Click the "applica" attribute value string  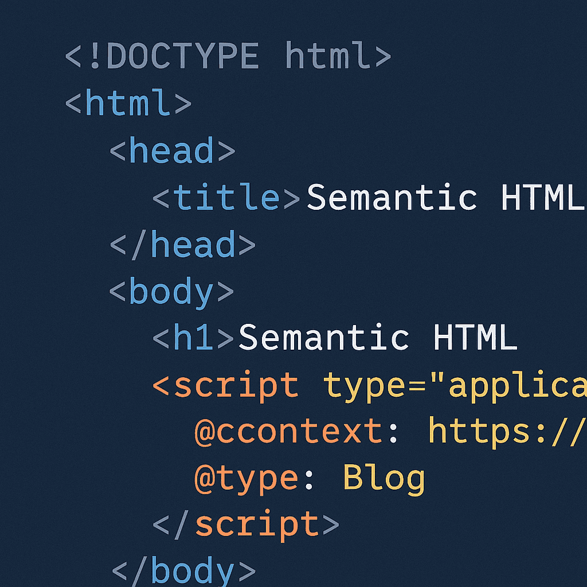[510, 385]
